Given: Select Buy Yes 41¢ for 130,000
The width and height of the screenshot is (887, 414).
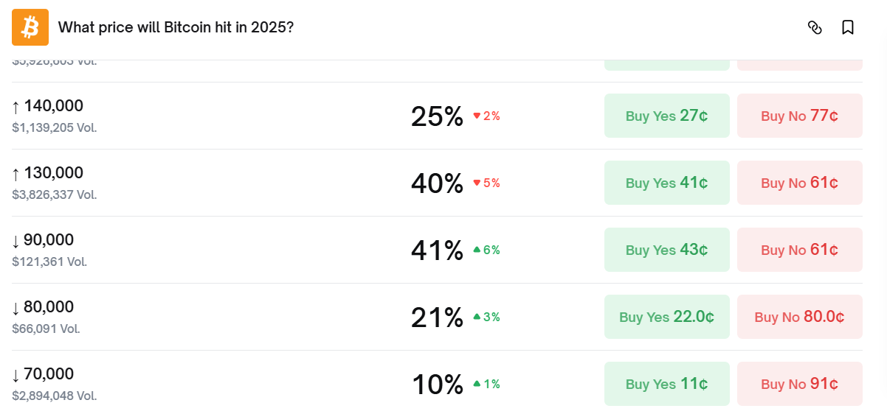Looking at the screenshot, I should tap(666, 183).
